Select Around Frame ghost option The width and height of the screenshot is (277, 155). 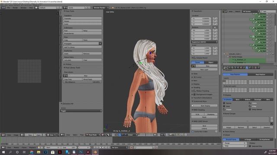coord(231,139)
